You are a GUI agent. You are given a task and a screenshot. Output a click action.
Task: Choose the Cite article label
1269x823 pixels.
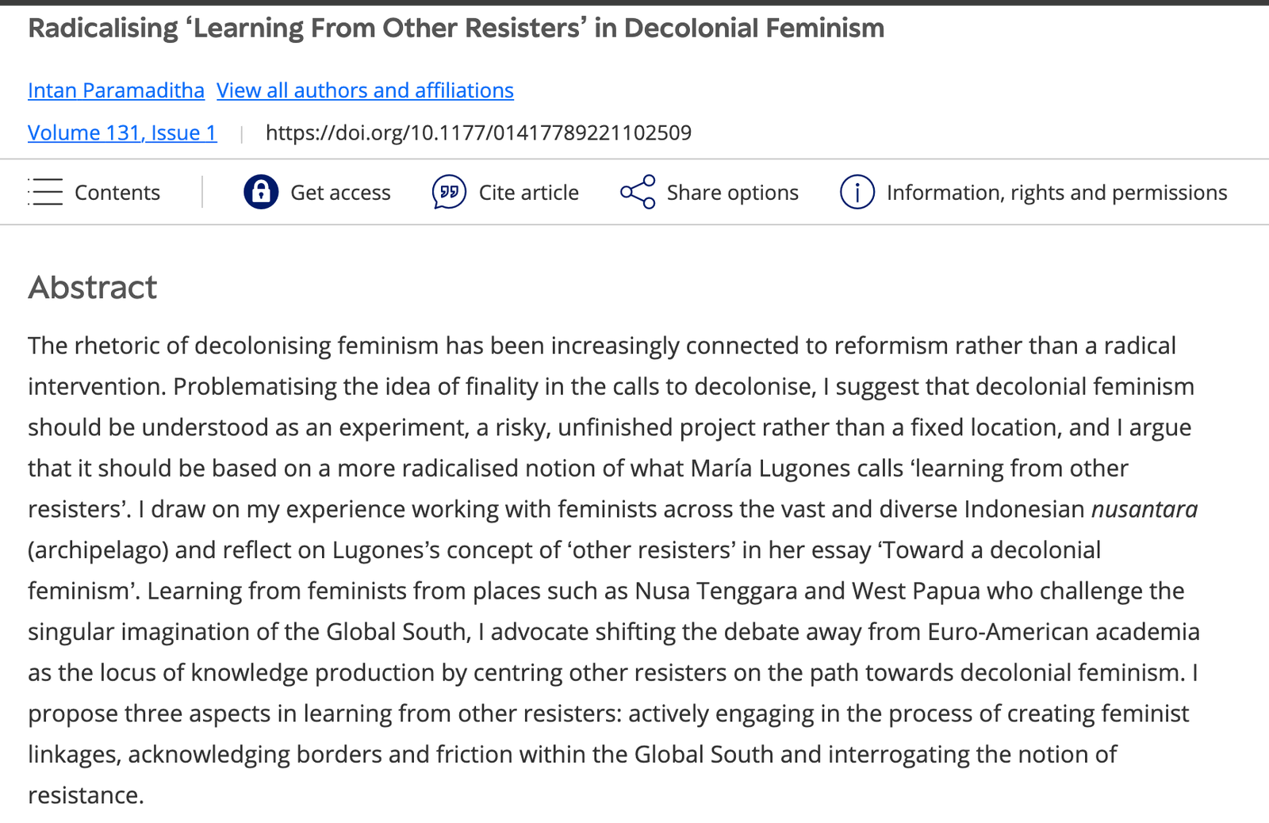[528, 193]
